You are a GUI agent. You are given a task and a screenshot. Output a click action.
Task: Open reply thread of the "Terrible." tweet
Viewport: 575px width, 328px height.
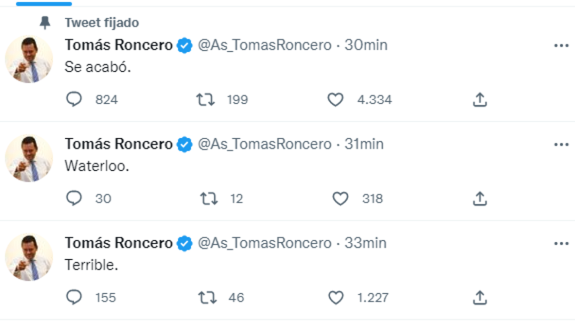point(74,297)
